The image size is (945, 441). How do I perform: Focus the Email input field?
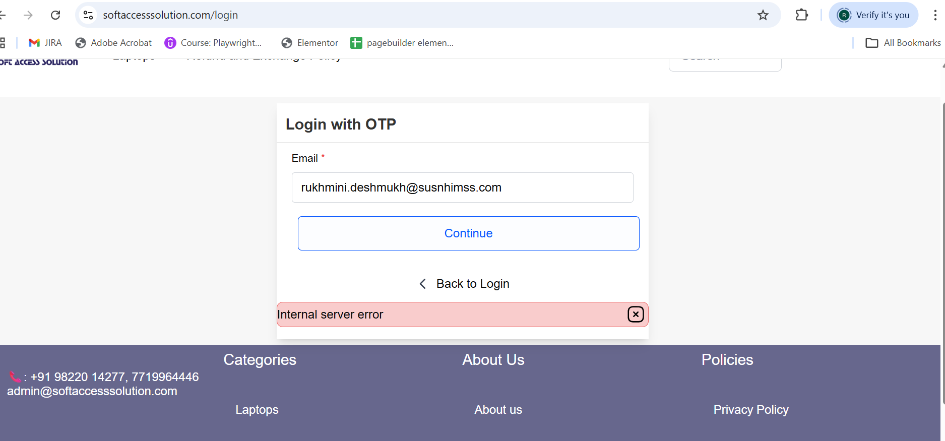462,187
